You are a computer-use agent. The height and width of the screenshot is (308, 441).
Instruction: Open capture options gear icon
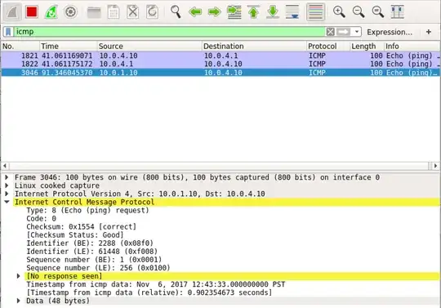[x=70, y=12]
